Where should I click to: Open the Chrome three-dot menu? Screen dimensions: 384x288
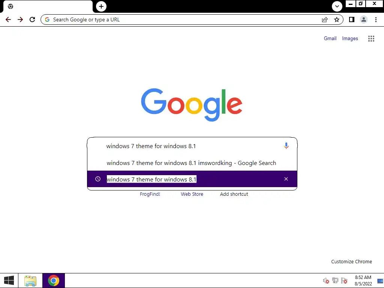point(376,19)
